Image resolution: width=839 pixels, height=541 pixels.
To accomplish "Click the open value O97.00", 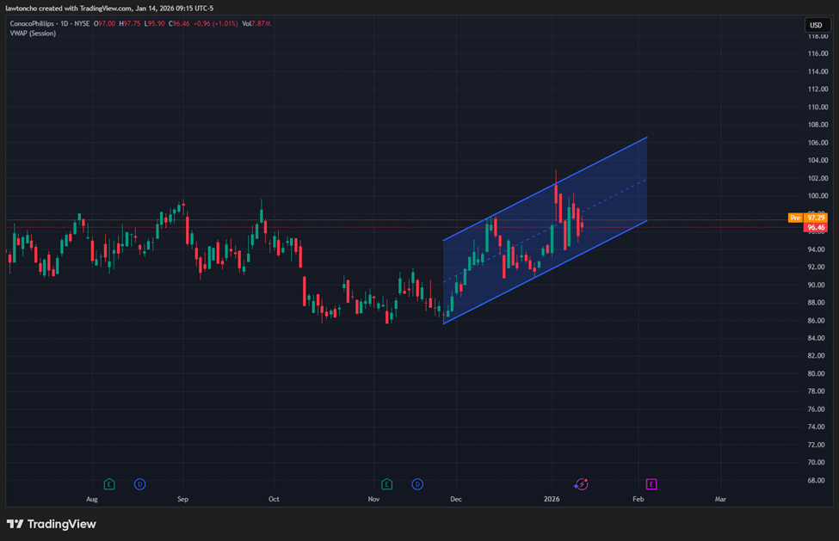I will point(104,23).
